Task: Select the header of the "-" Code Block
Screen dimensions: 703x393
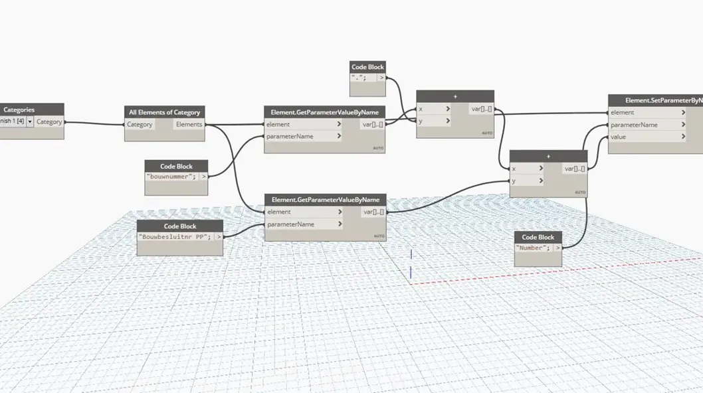Action: pyautogui.click(x=367, y=67)
